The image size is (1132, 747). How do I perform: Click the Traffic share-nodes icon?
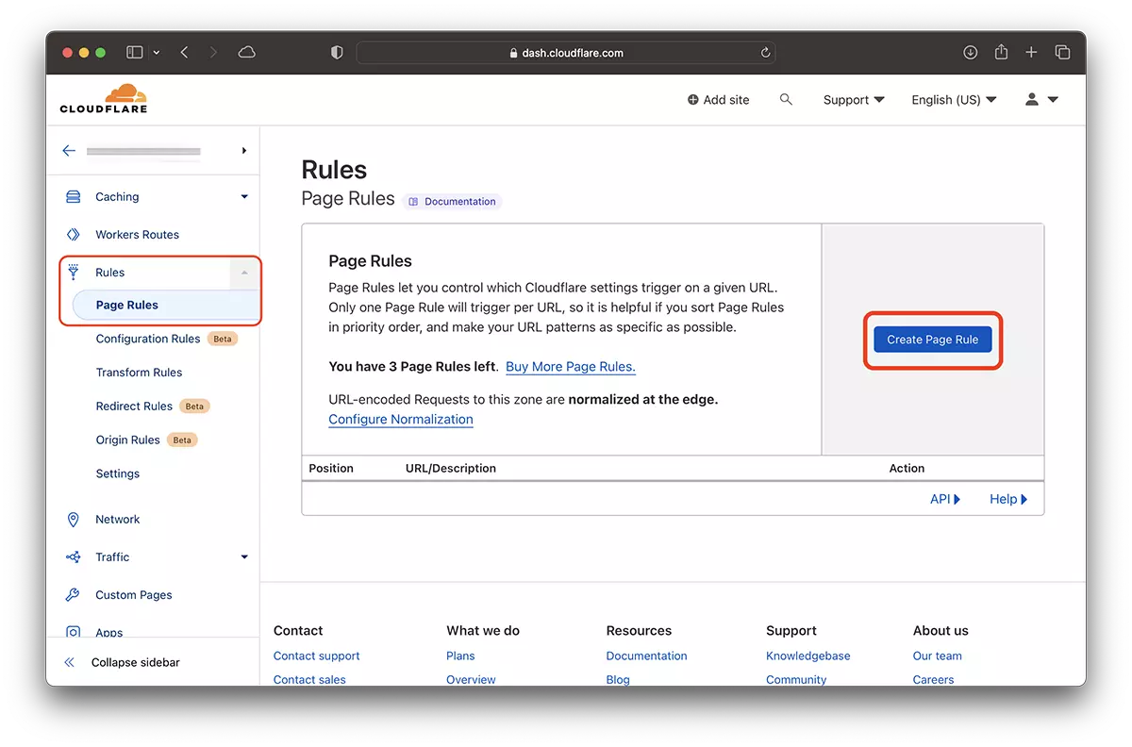[x=73, y=557]
